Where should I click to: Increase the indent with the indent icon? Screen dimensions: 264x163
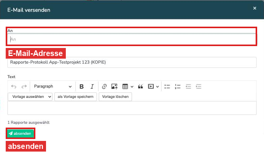(x=199, y=86)
